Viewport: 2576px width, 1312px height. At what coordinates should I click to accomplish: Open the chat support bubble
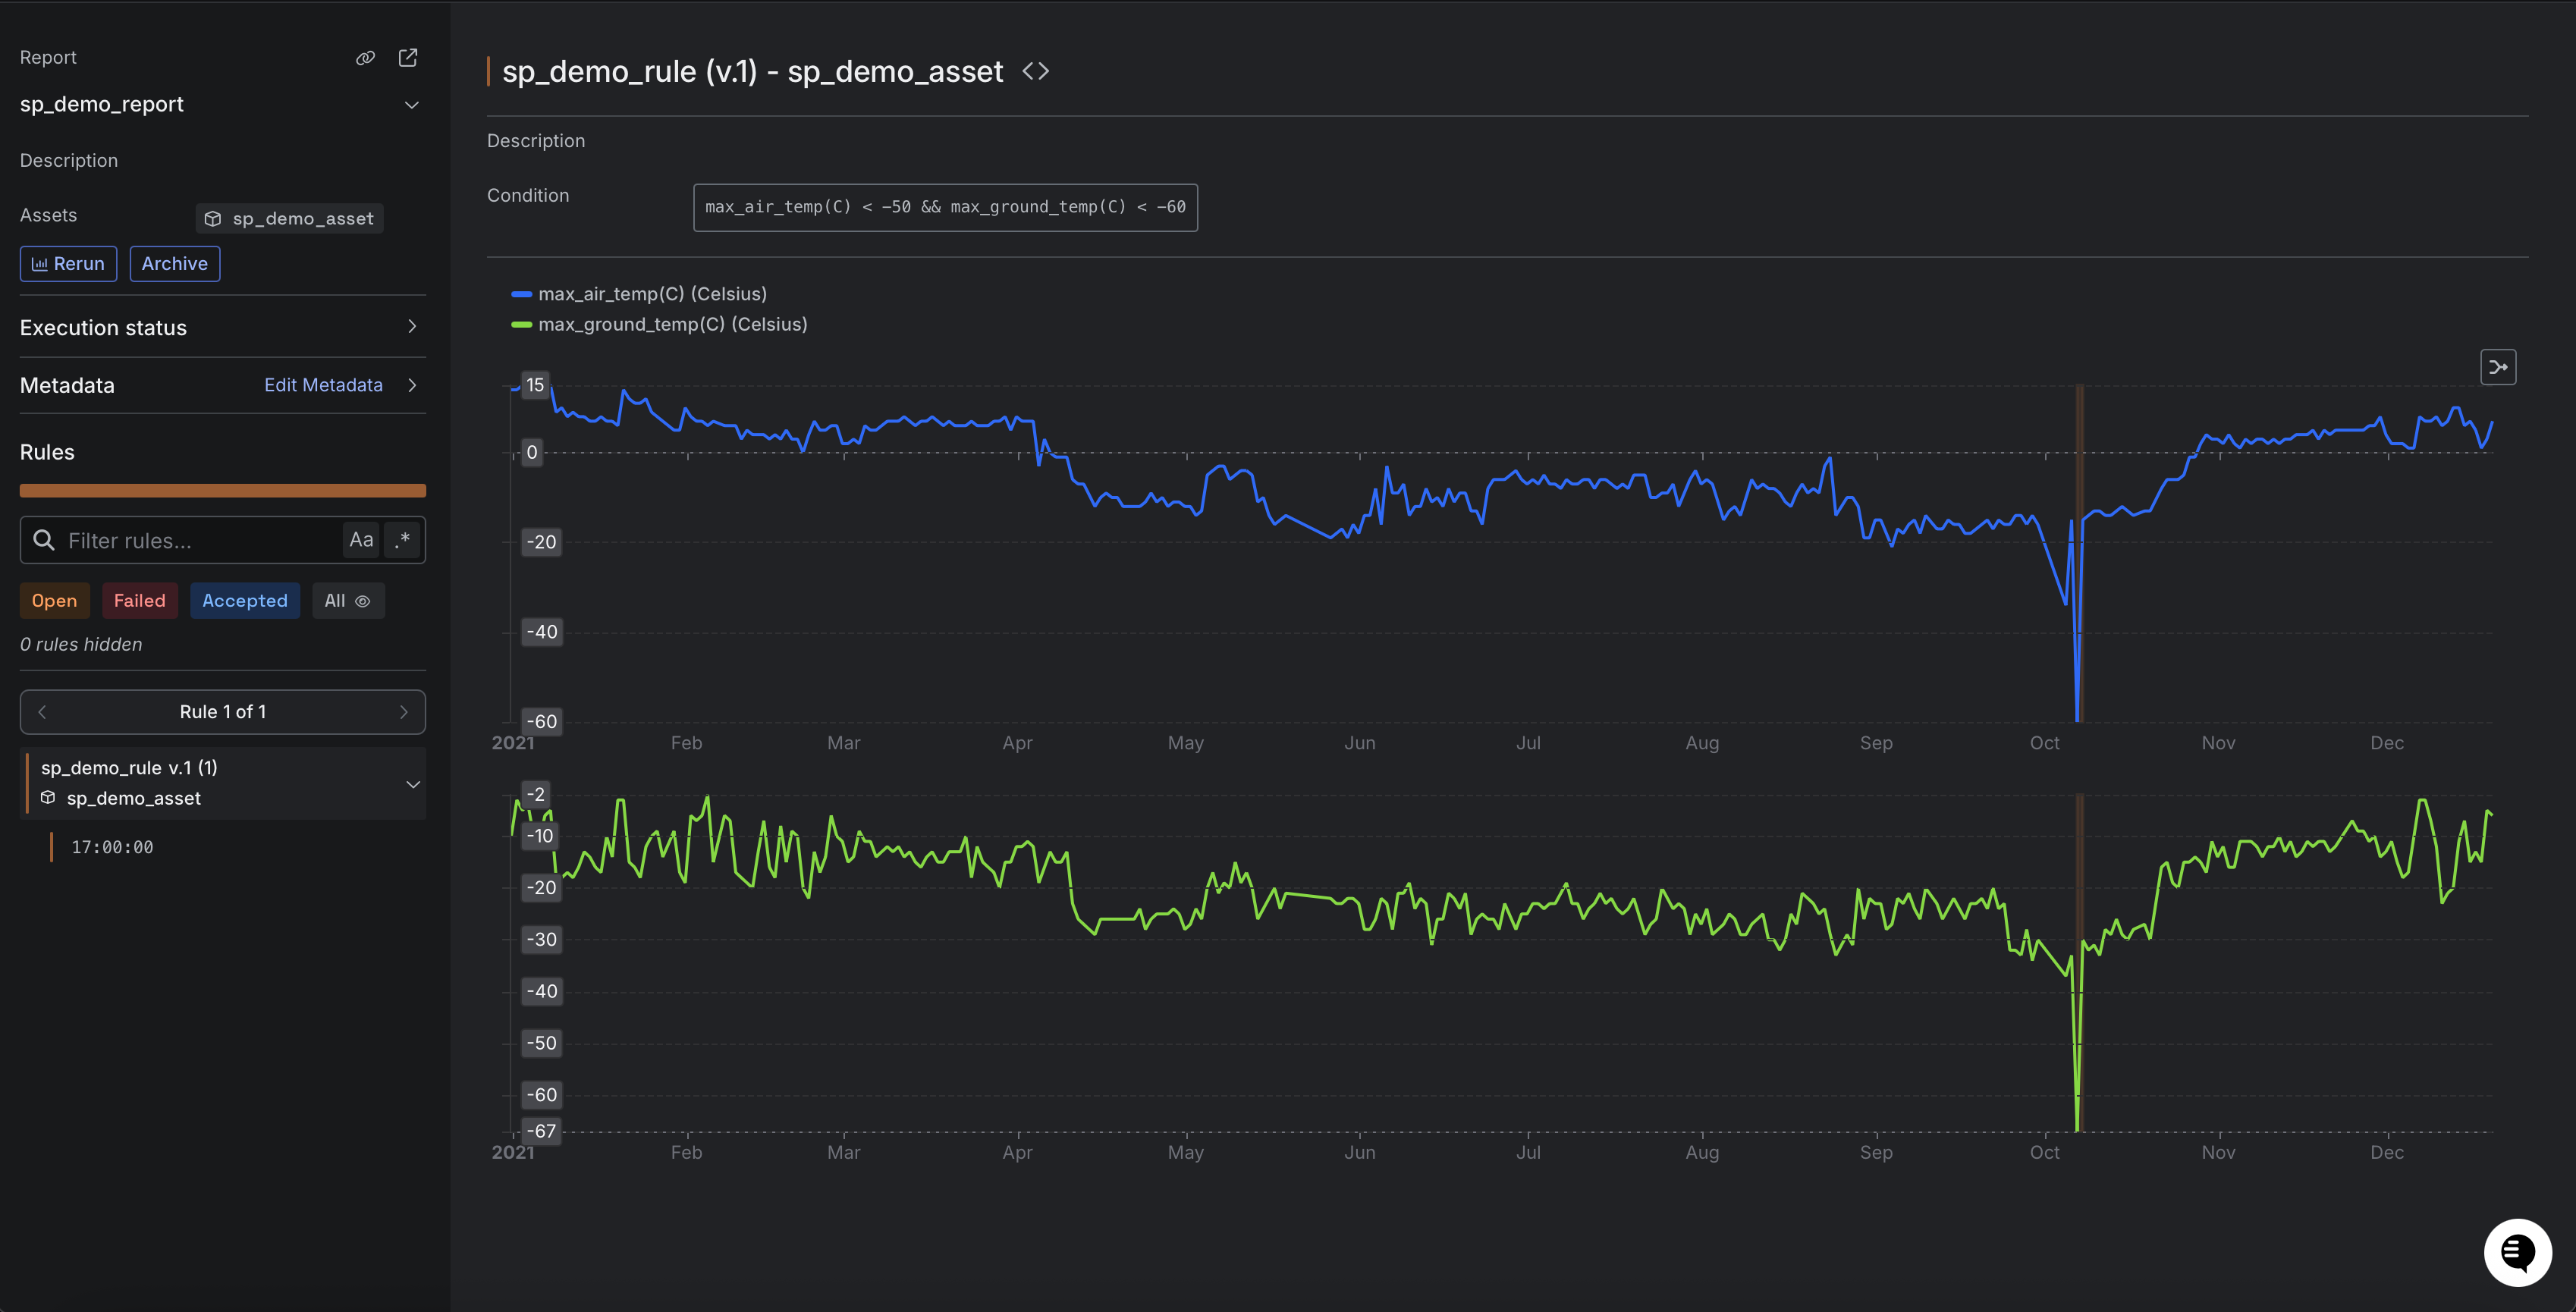[x=2517, y=1252]
